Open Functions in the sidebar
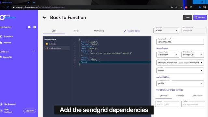Screen dimensions: 208x117 8,36
